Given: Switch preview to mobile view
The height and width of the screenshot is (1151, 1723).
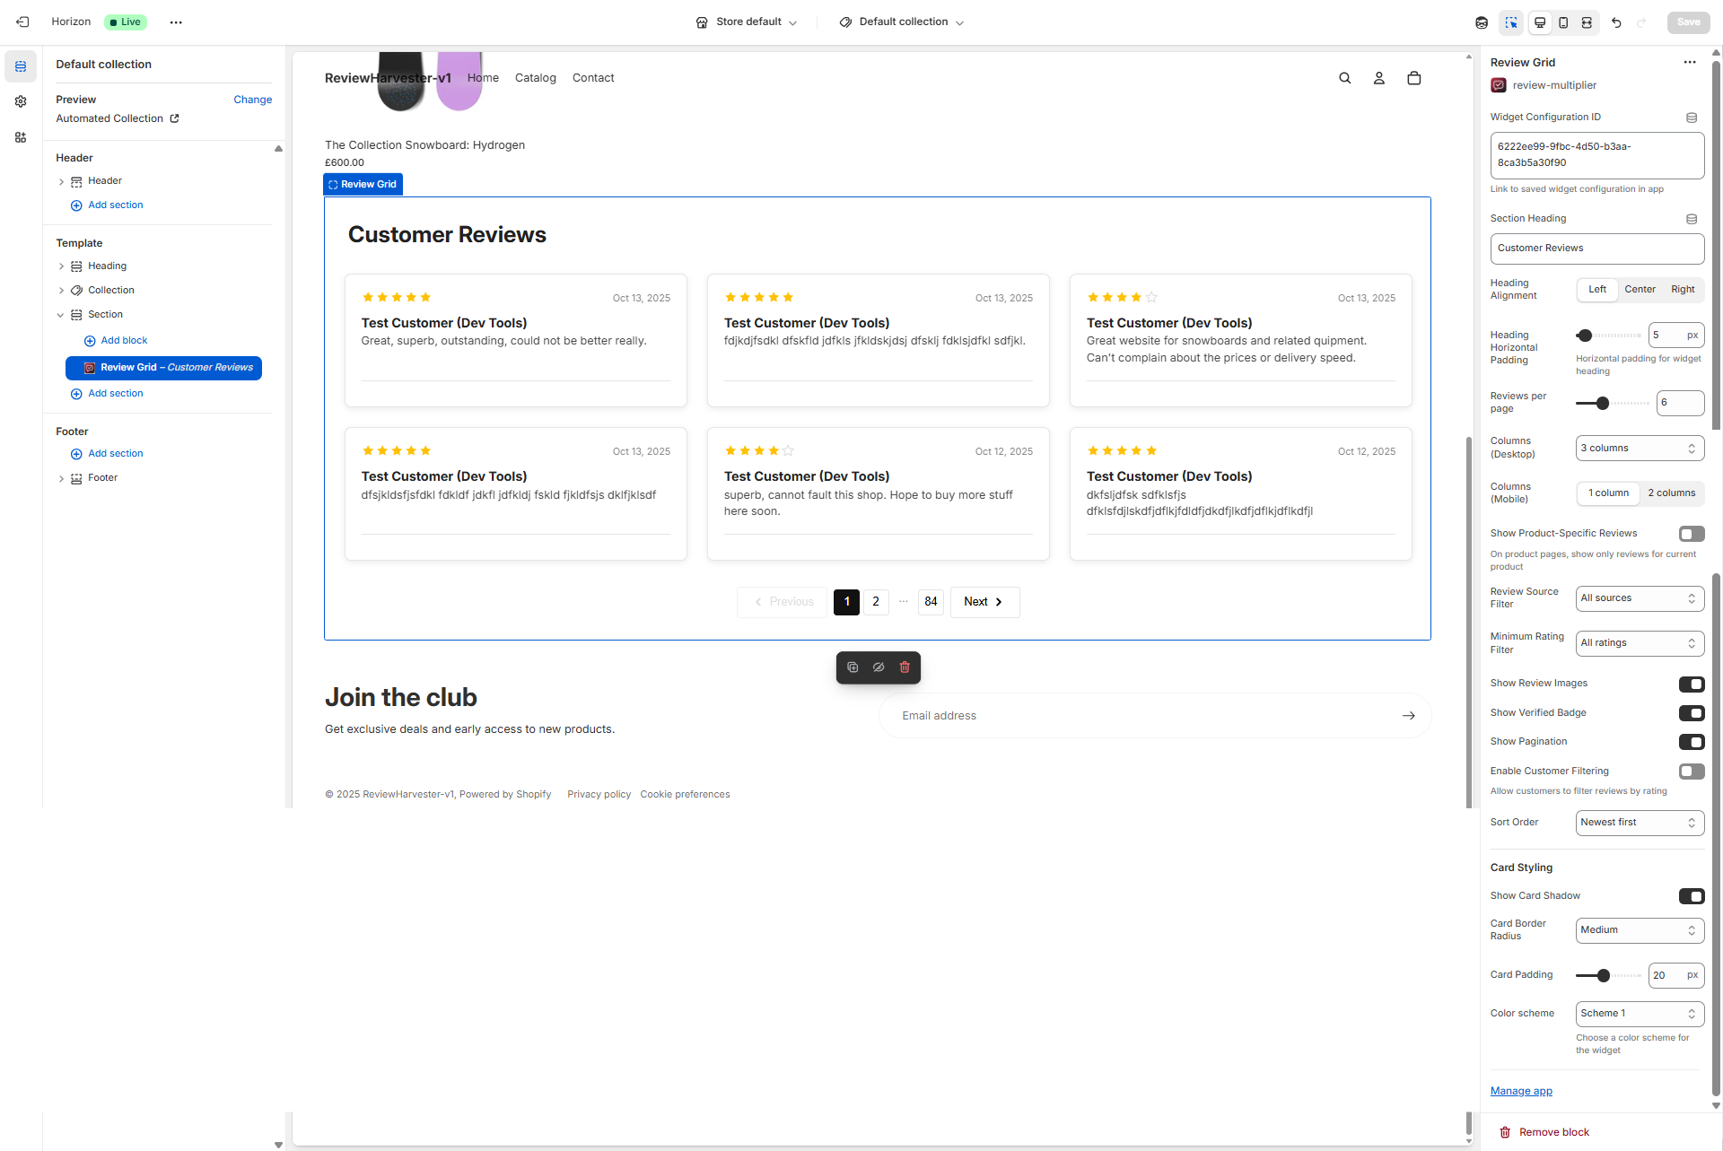Looking at the screenshot, I should point(1563,22).
